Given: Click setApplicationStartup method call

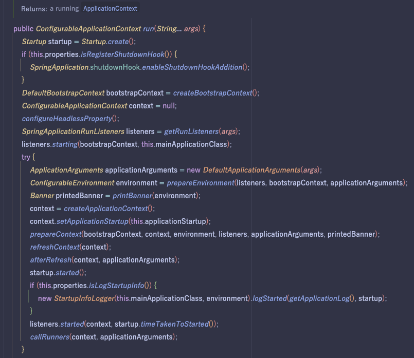Looking at the screenshot, I should (x=93, y=221).
